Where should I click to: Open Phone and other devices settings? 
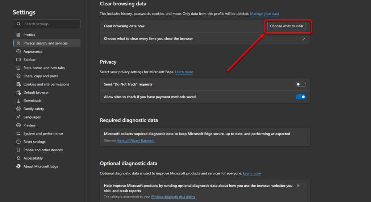click(47, 150)
